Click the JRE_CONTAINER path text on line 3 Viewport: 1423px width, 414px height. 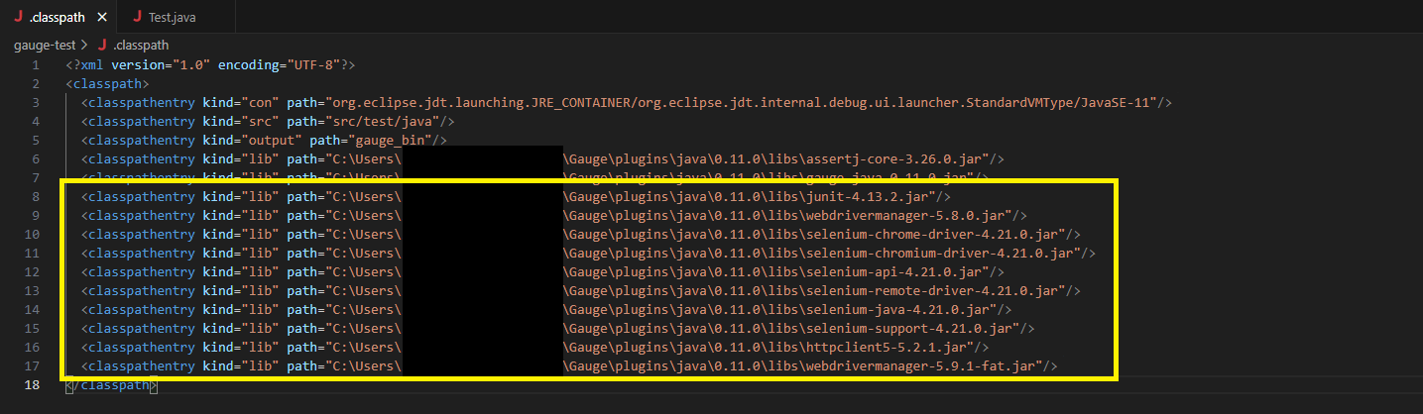pos(741,103)
